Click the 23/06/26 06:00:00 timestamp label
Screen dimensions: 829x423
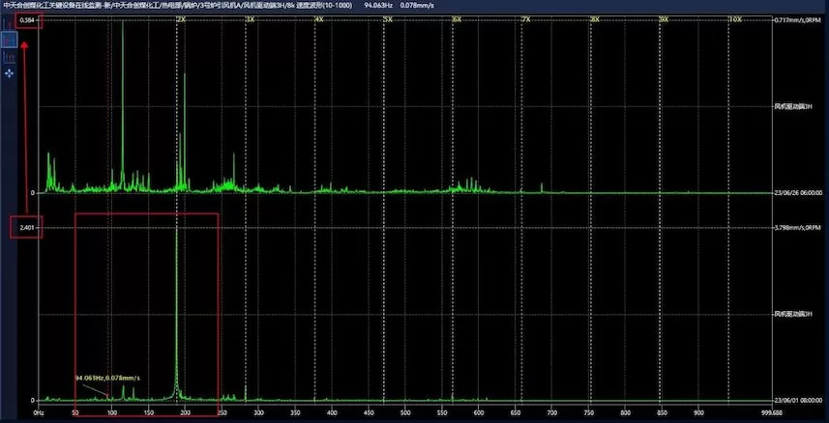point(798,193)
